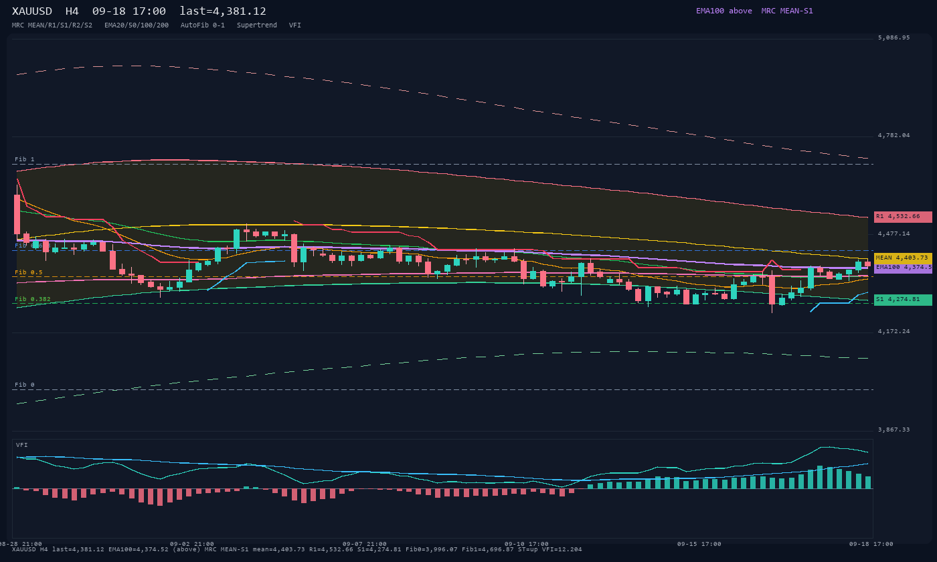937x562 pixels.
Task: Select the MRC MEAN/R1/S1/R2/S2 indicator label
Action: [x=52, y=25]
